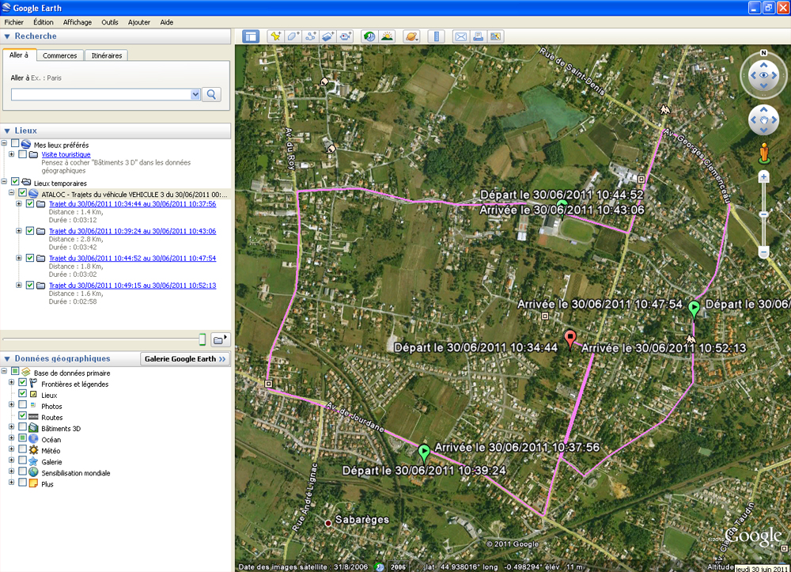Open Trajet 10:49:15 au 10:52:13 link

pos(132,285)
